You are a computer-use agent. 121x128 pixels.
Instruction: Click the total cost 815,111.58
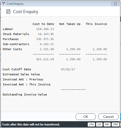(45, 59)
